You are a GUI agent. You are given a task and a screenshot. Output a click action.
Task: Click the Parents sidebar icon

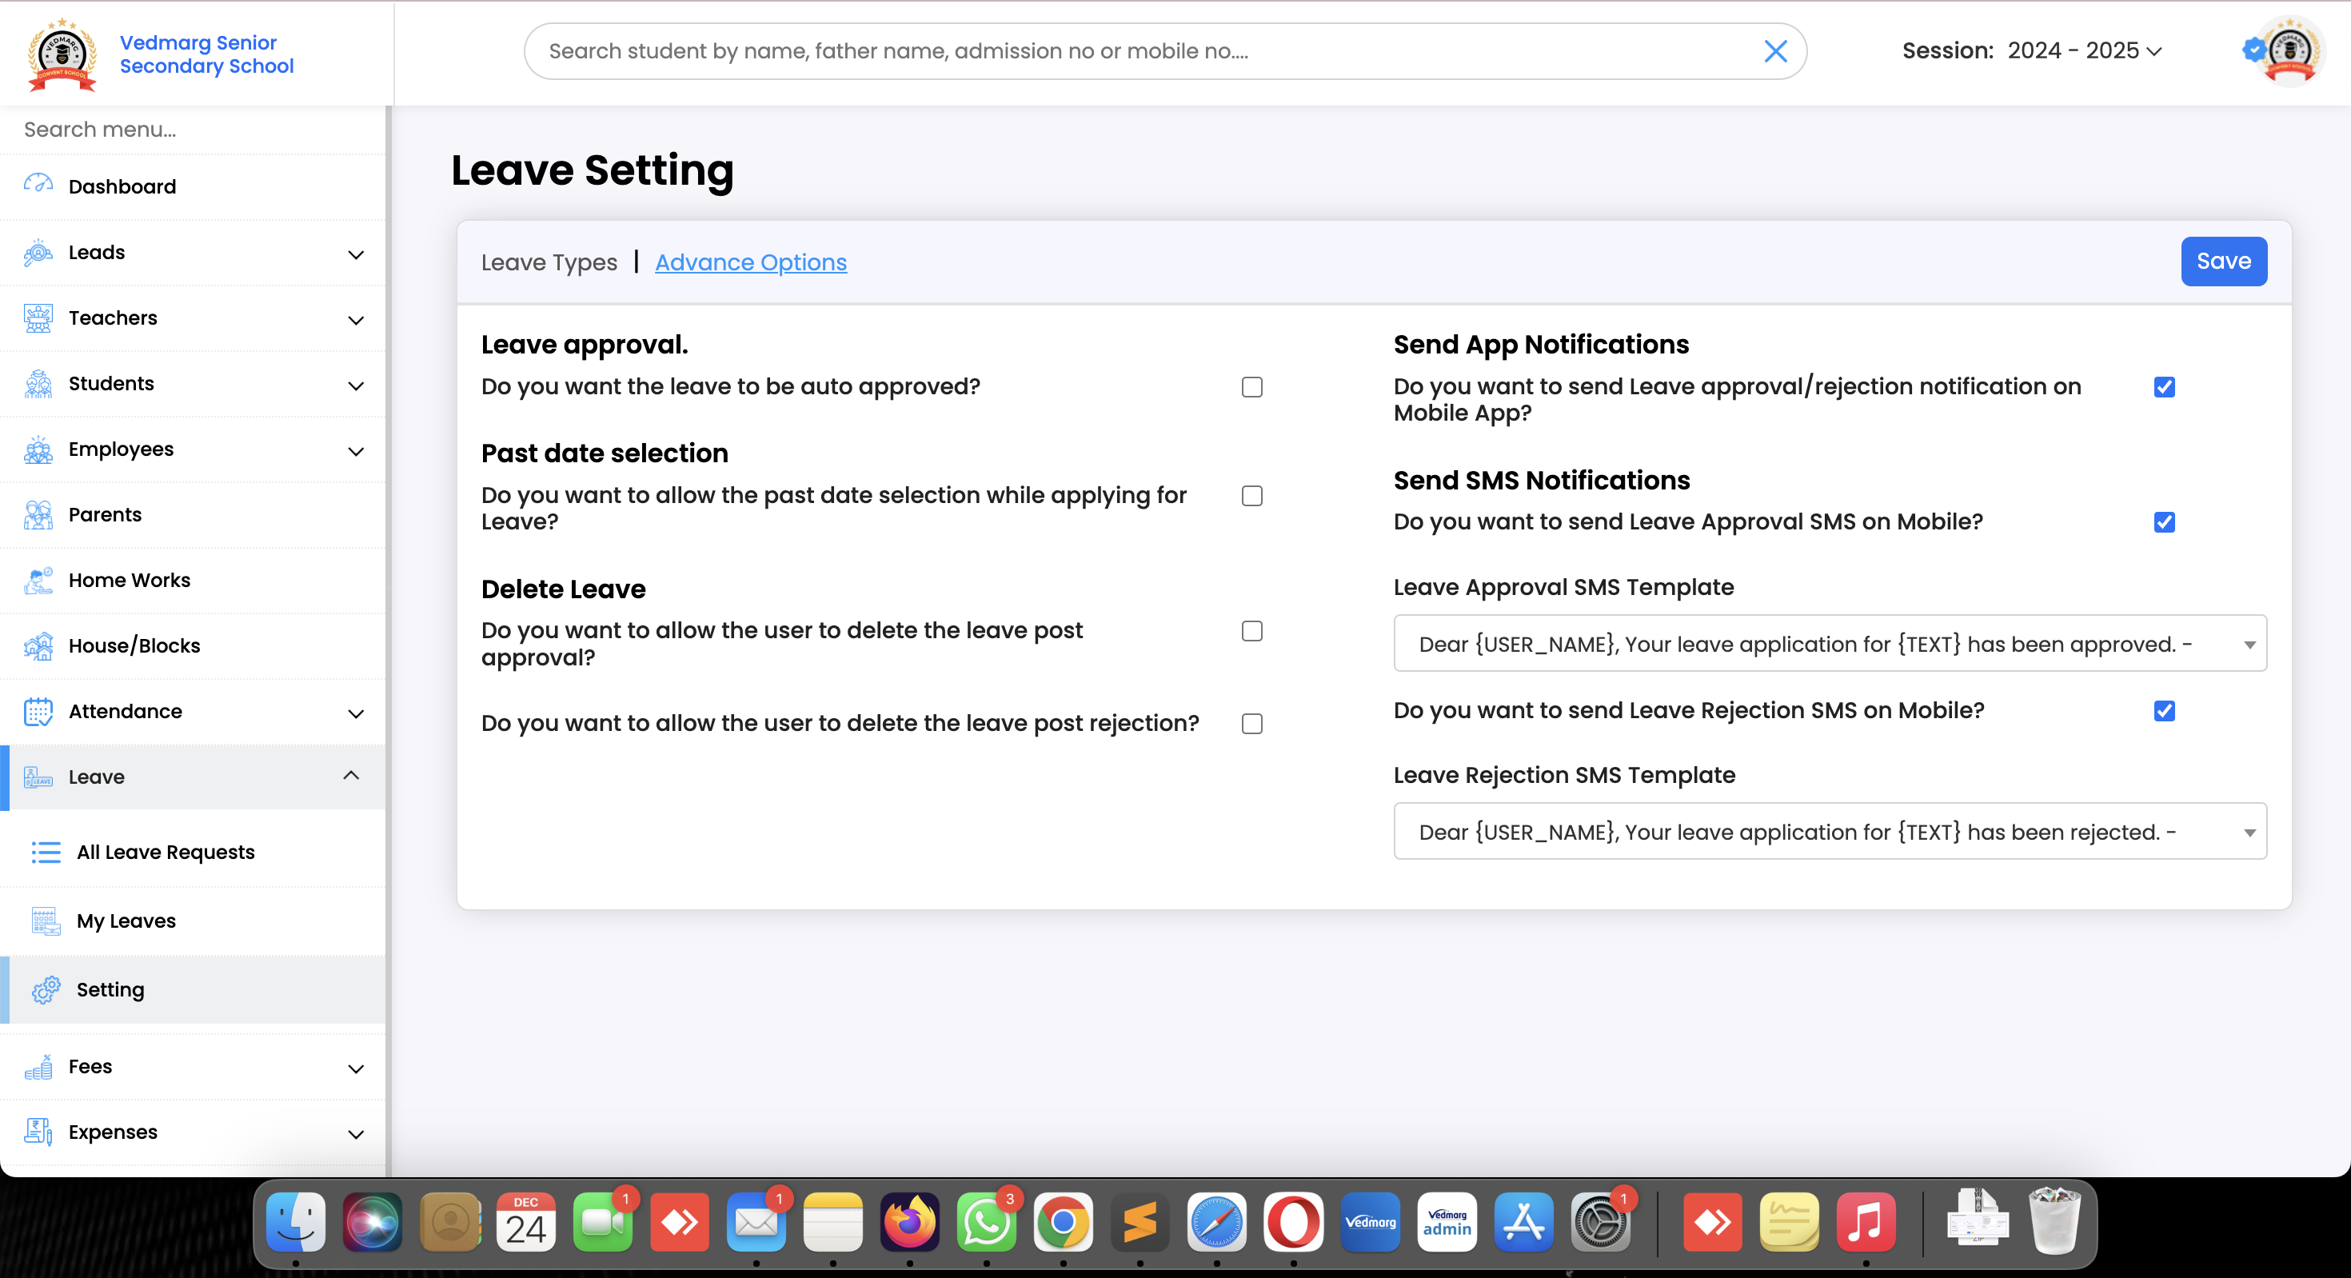coord(38,514)
